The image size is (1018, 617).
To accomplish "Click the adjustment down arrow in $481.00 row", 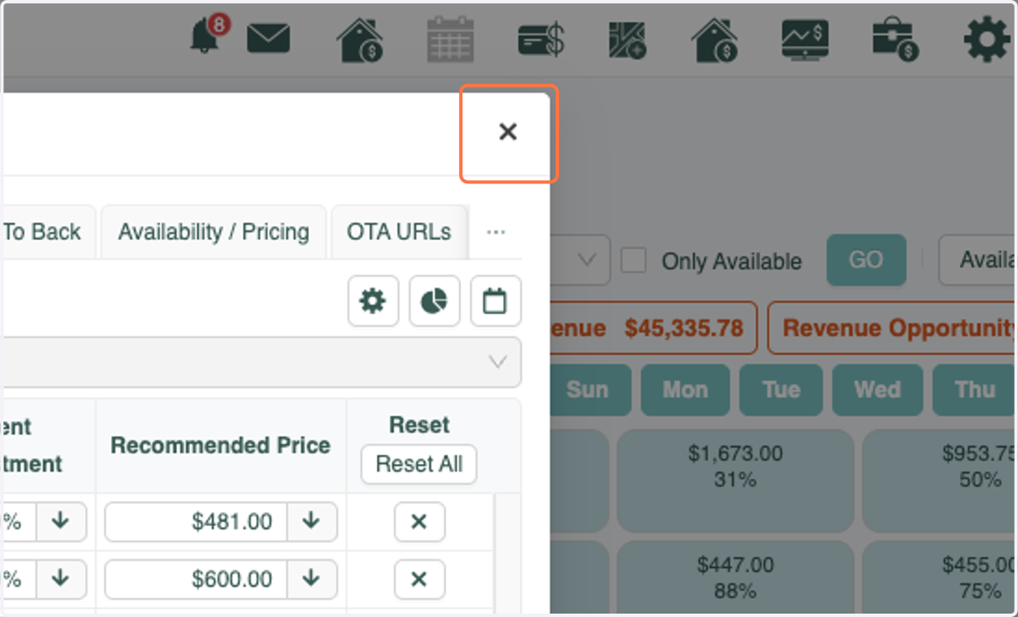I will point(60,522).
